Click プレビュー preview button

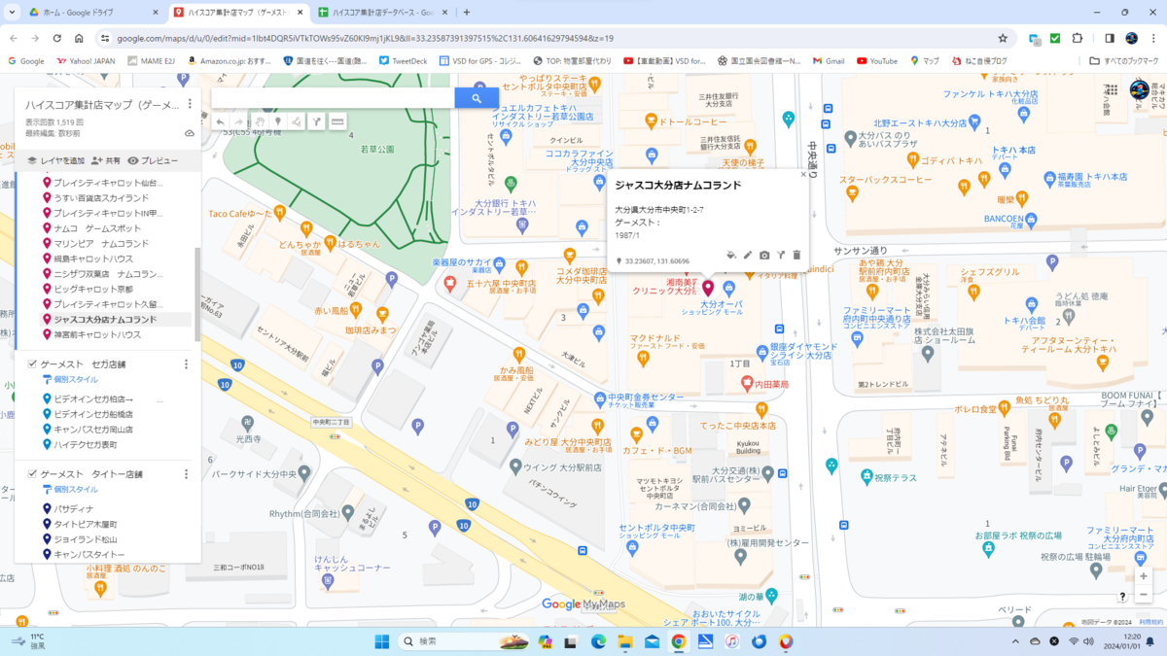[x=153, y=160]
